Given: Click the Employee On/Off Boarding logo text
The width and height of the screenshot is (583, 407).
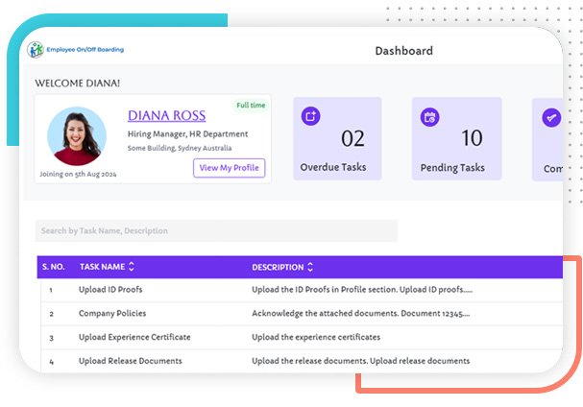Looking at the screenshot, I should coord(85,50).
